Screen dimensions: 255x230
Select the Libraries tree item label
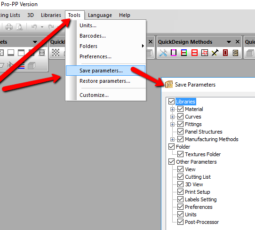coord(185,102)
